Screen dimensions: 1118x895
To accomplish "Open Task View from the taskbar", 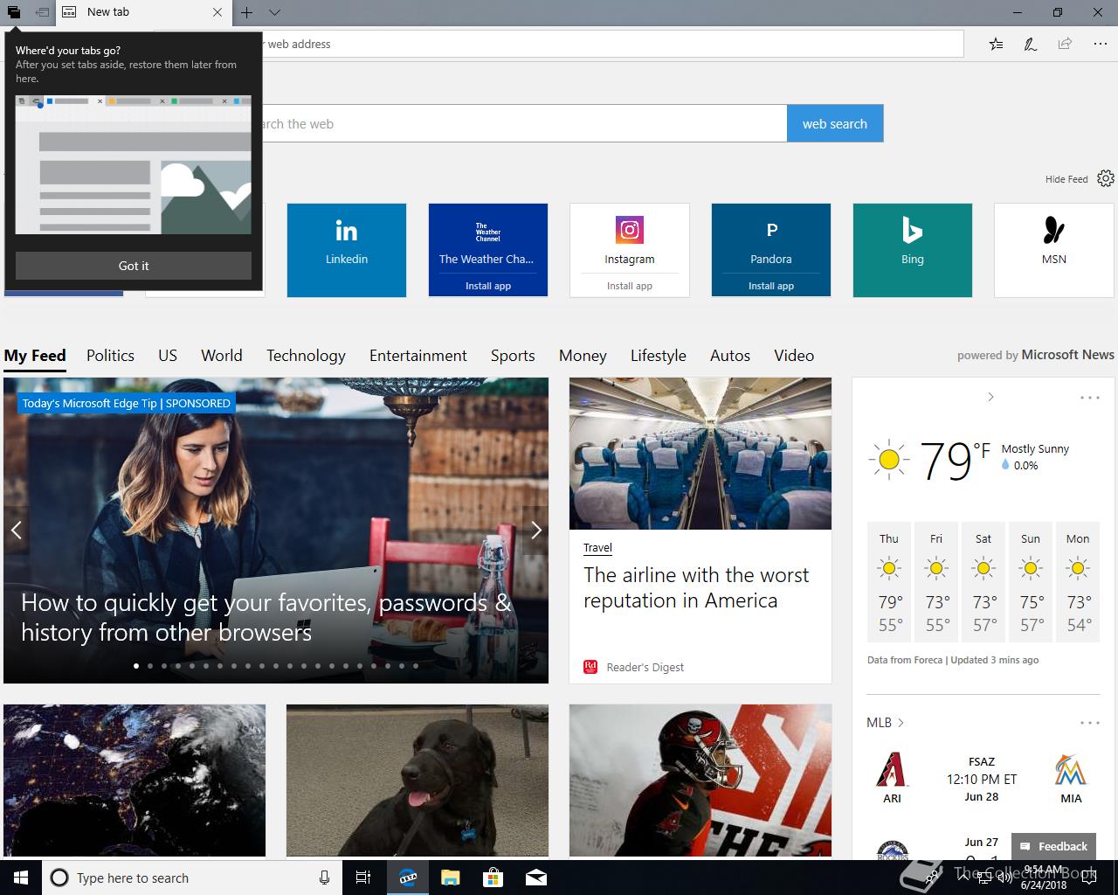I will pyautogui.click(x=363, y=878).
